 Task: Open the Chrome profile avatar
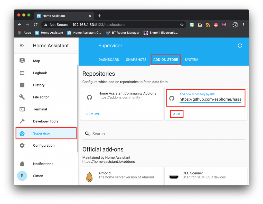235,25
